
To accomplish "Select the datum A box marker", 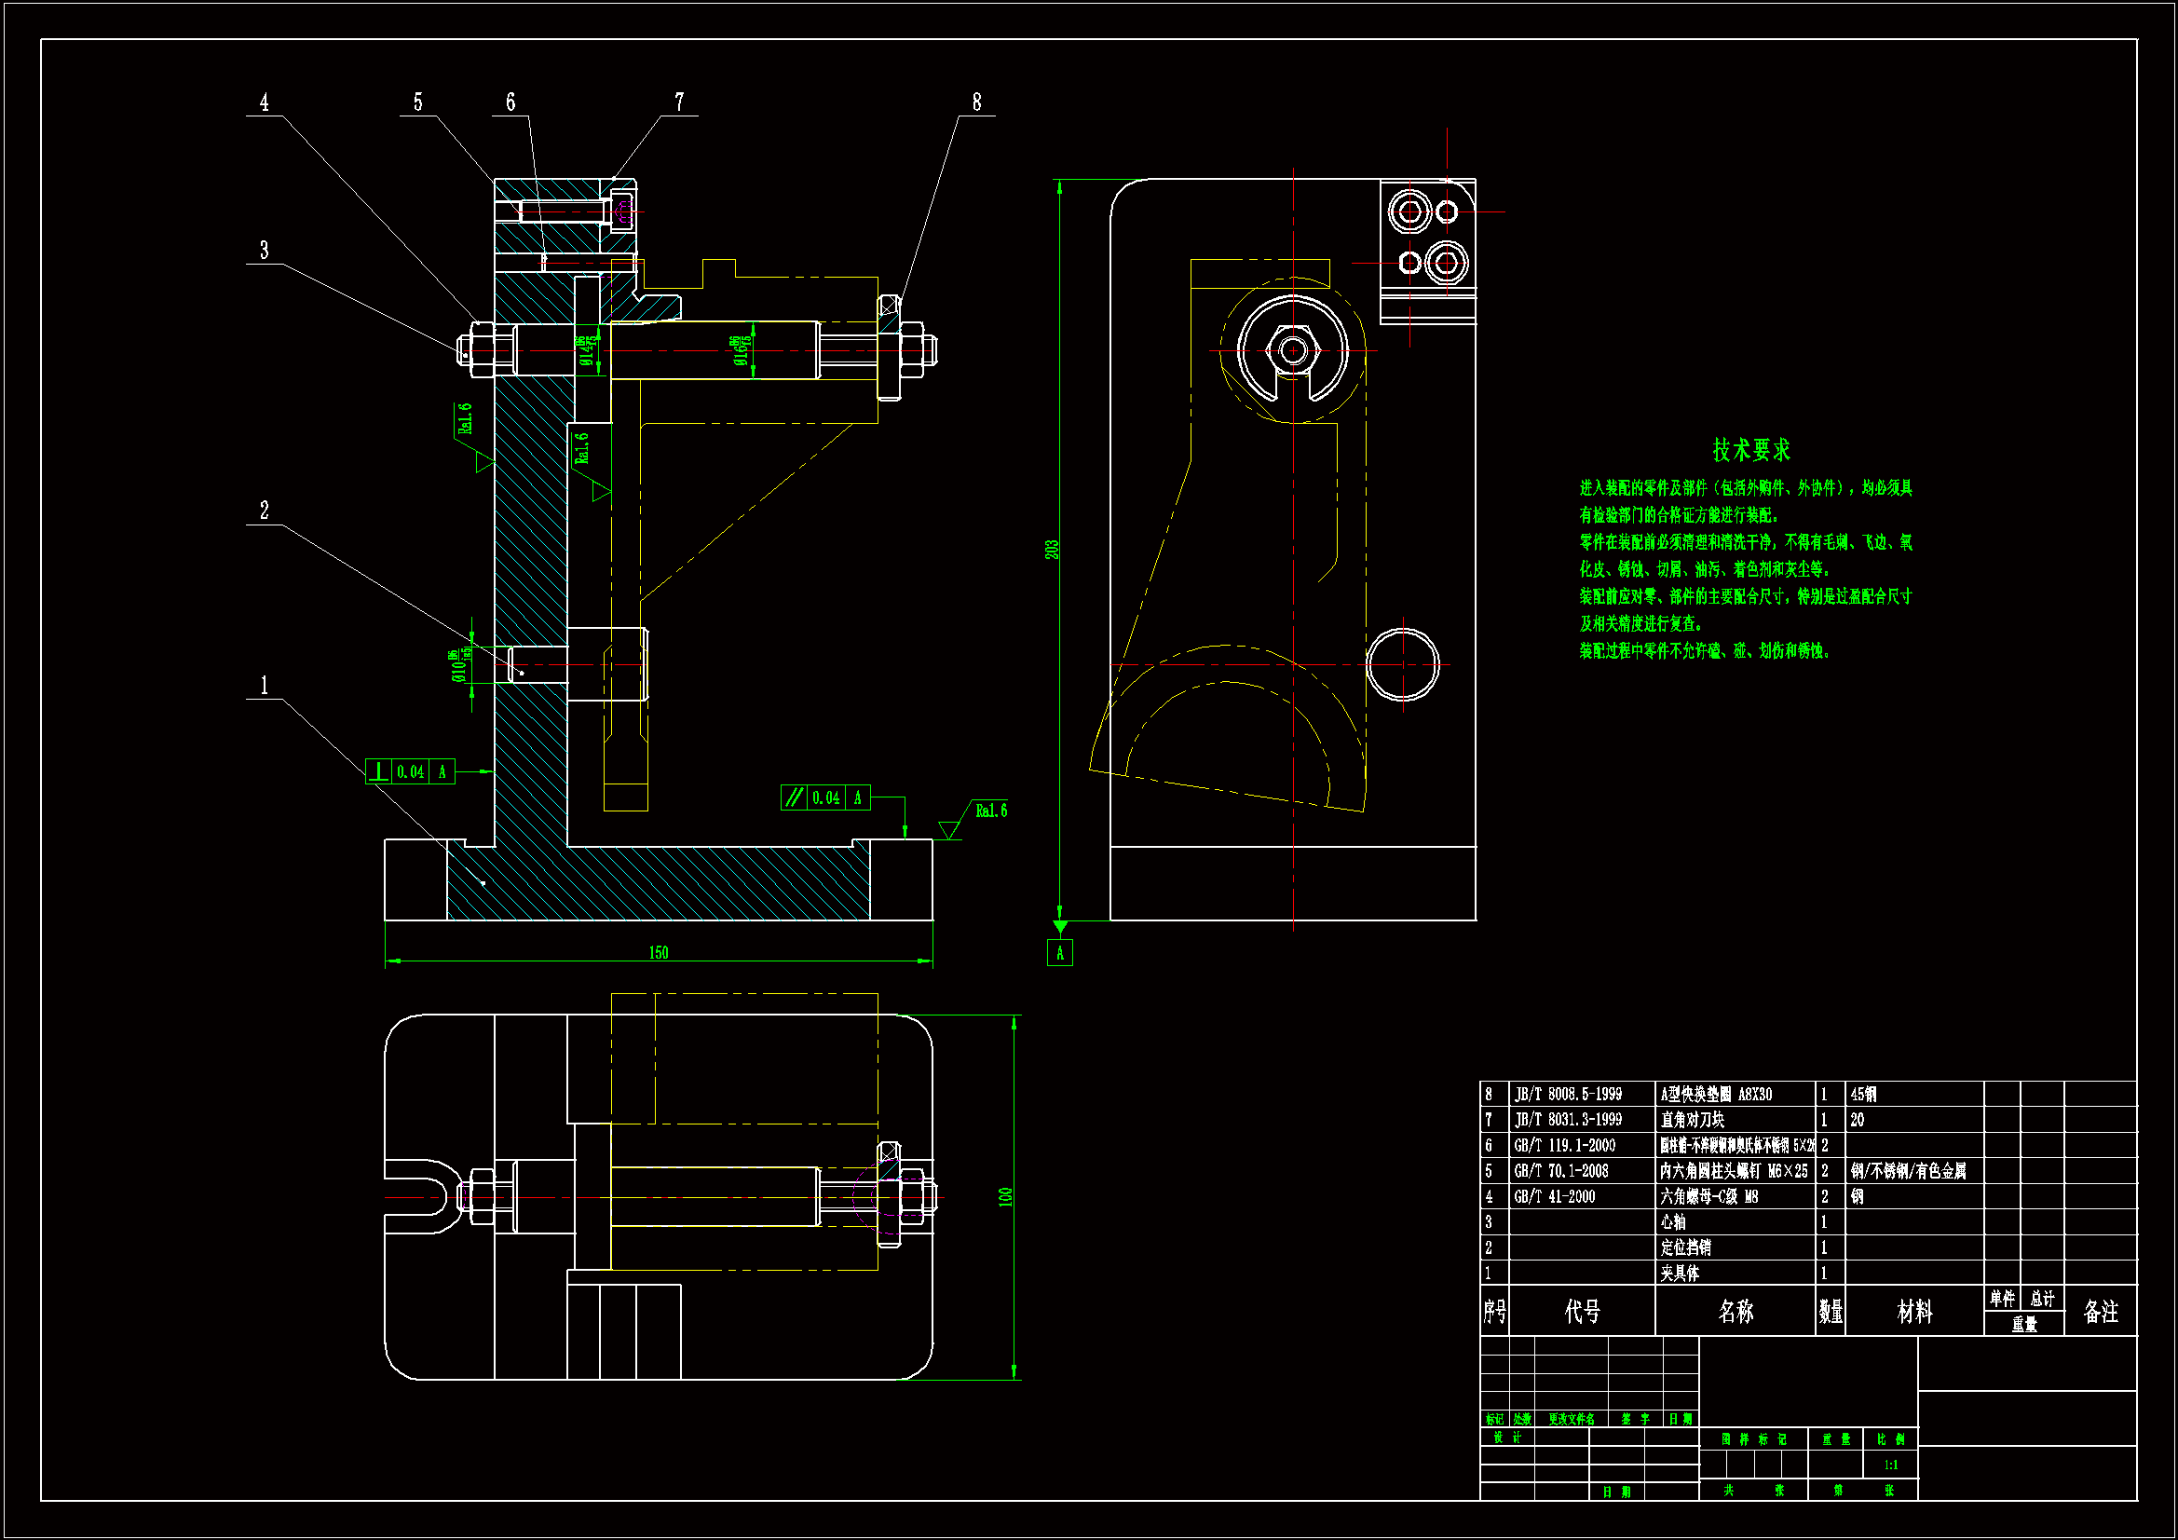I will click(1059, 953).
